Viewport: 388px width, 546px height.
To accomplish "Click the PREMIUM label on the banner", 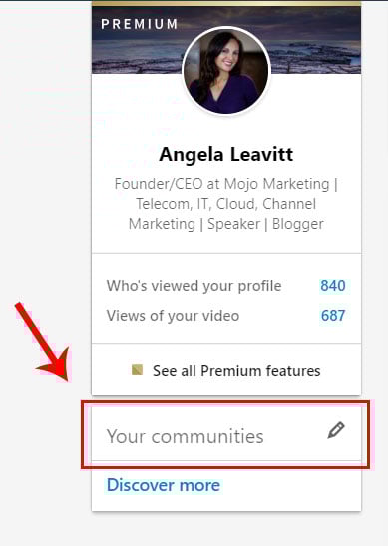I will click(140, 24).
